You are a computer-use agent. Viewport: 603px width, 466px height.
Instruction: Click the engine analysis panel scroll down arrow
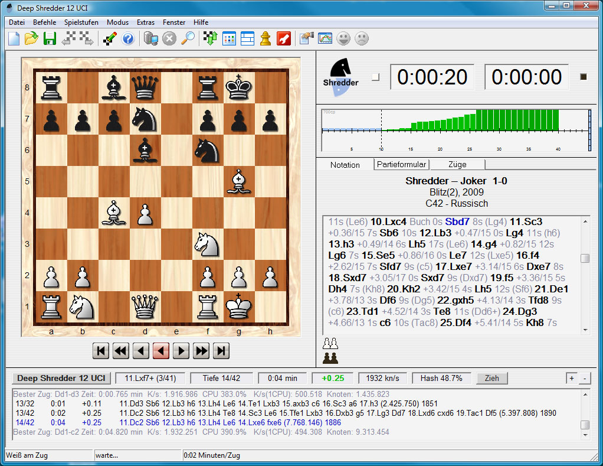point(585,435)
